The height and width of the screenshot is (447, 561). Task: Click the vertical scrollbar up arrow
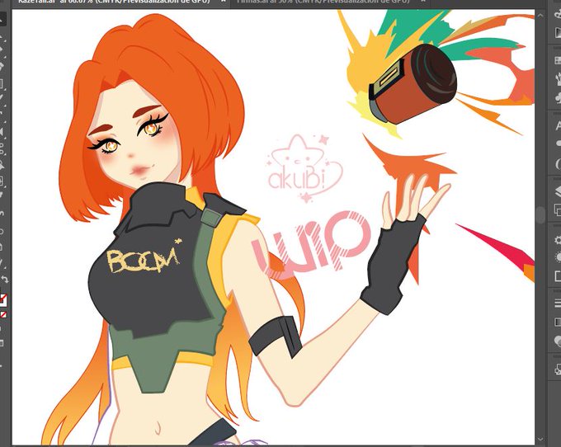(540, 16)
